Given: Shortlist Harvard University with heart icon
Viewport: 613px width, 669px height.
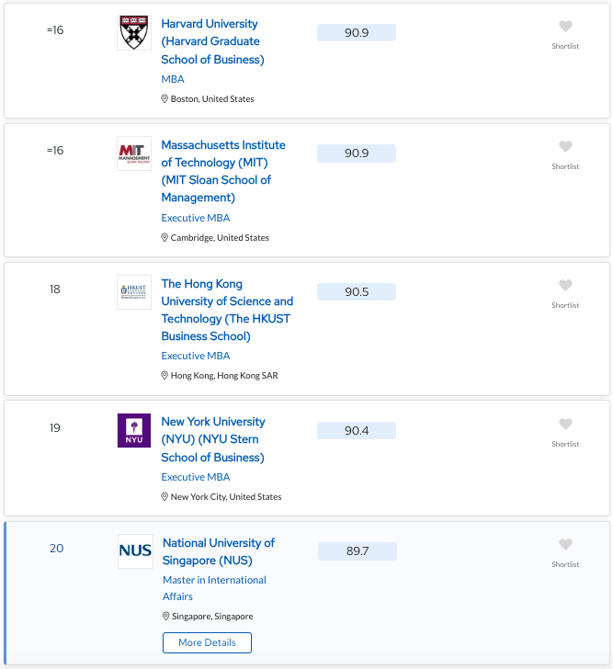Looking at the screenshot, I should click(565, 27).
